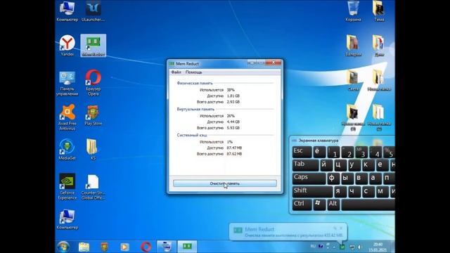Click the ч key on on-screen keyboard

pyautogui.click(x=354, y=191)
